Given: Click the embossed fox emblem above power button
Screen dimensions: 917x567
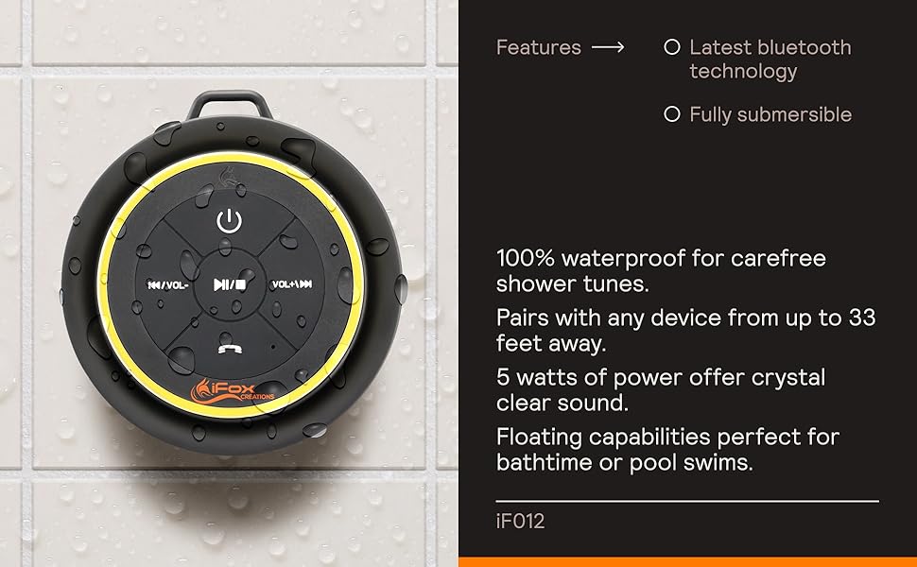Looking at the screenshot, I should [228, 179].
